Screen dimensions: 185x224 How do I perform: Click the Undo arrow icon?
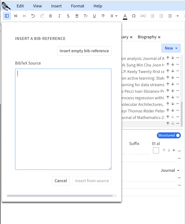click(x=33, y=16)
